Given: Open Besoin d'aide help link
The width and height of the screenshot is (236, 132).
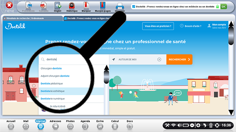Looking at the screenshot, I should coord(191,26).
